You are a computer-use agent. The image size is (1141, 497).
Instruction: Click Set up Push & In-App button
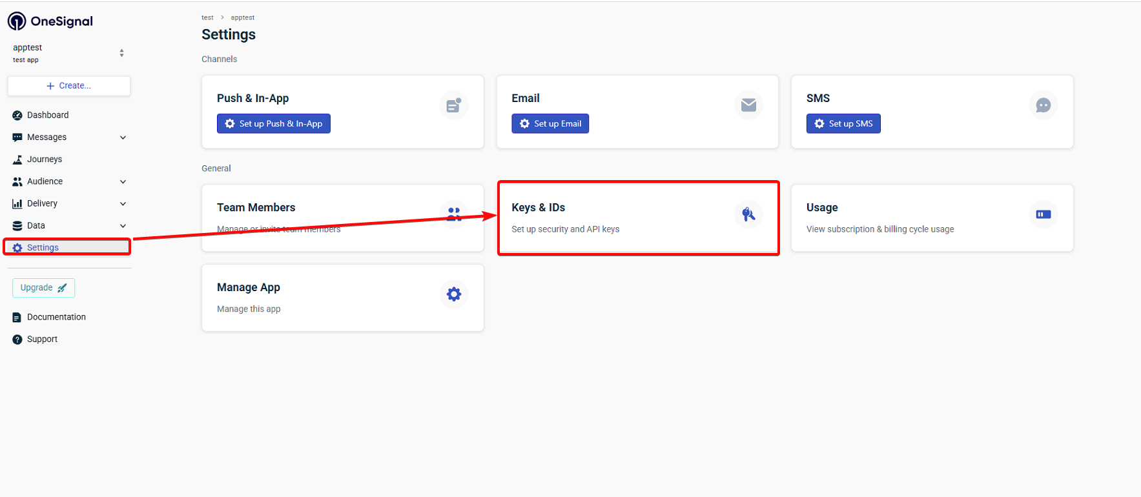[x=274, y=124]
